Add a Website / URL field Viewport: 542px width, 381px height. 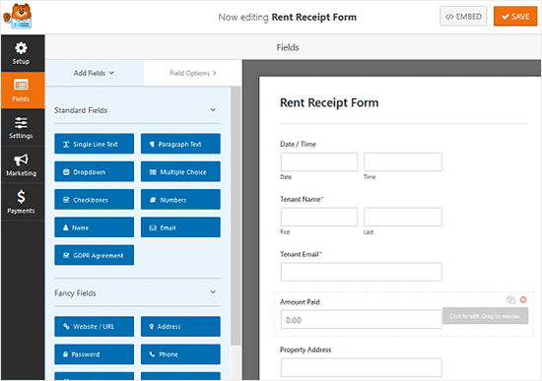(x=94, y=327)
